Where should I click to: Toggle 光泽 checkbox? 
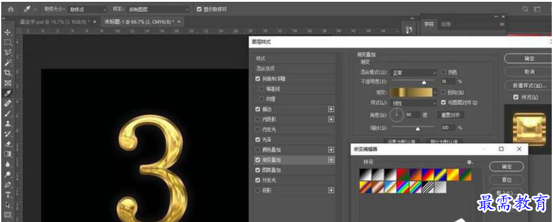(258, 140)
